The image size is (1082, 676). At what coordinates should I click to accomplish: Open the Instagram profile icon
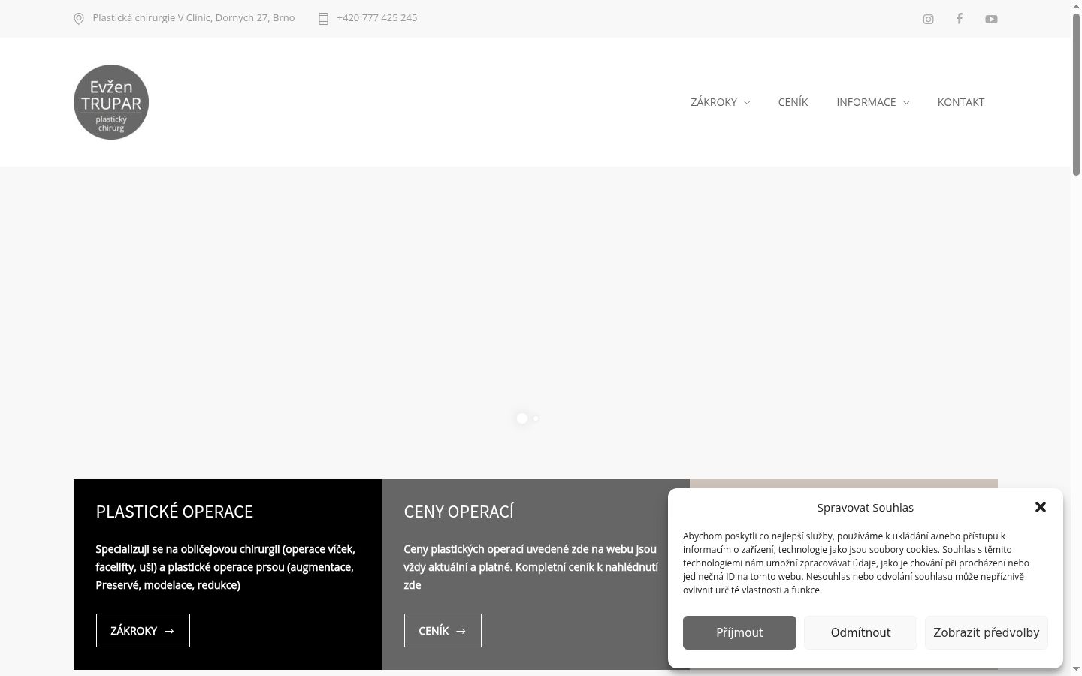pos(928,19)
